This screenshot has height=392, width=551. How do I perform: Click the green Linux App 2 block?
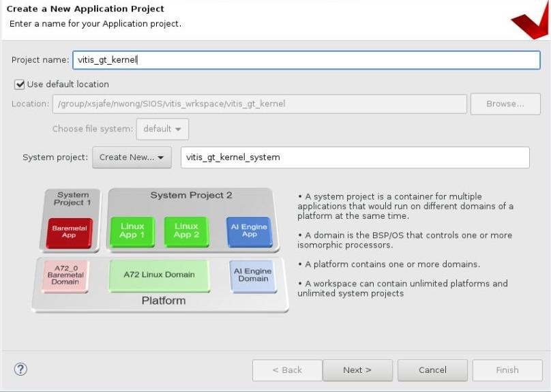pyautogui.click(x=186, y=232)
